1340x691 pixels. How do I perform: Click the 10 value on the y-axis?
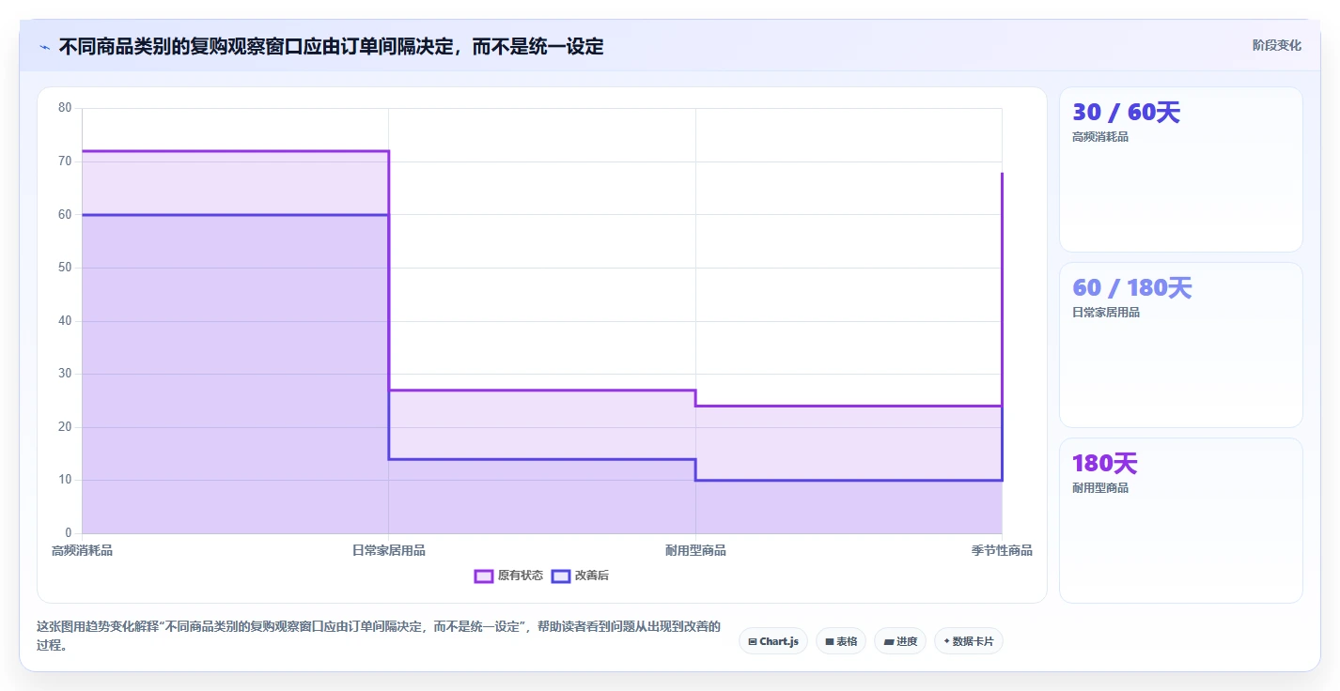[65, 480]
